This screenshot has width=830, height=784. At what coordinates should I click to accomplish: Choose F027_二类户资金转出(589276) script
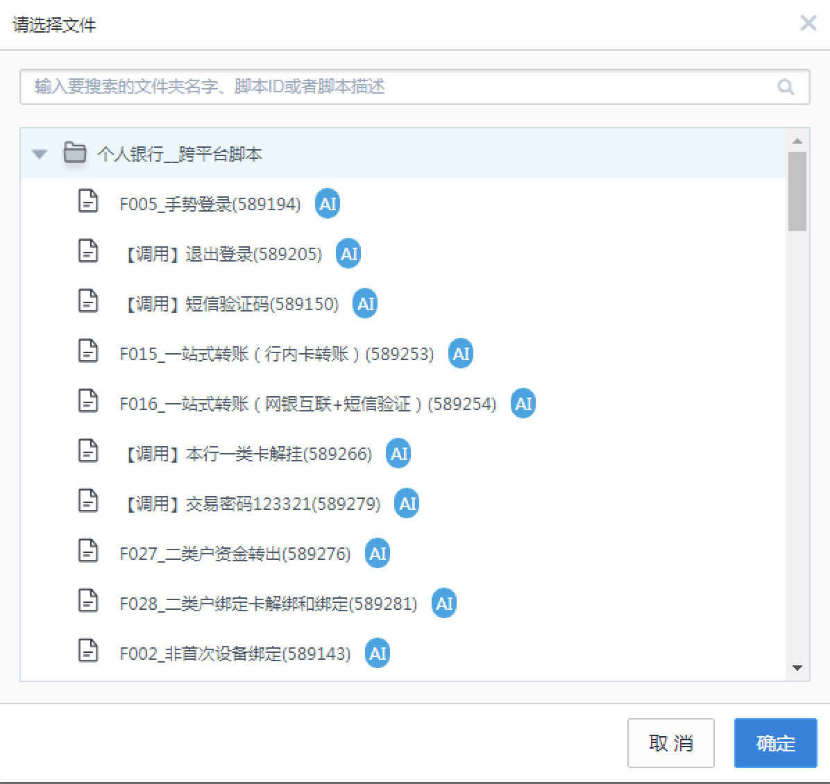[235, 554]
